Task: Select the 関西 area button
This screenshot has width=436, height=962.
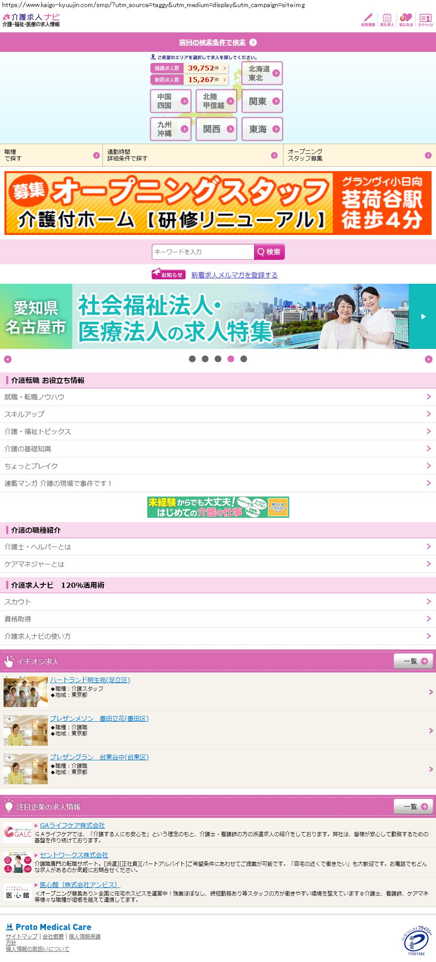Action: click(x=216, y=129)
